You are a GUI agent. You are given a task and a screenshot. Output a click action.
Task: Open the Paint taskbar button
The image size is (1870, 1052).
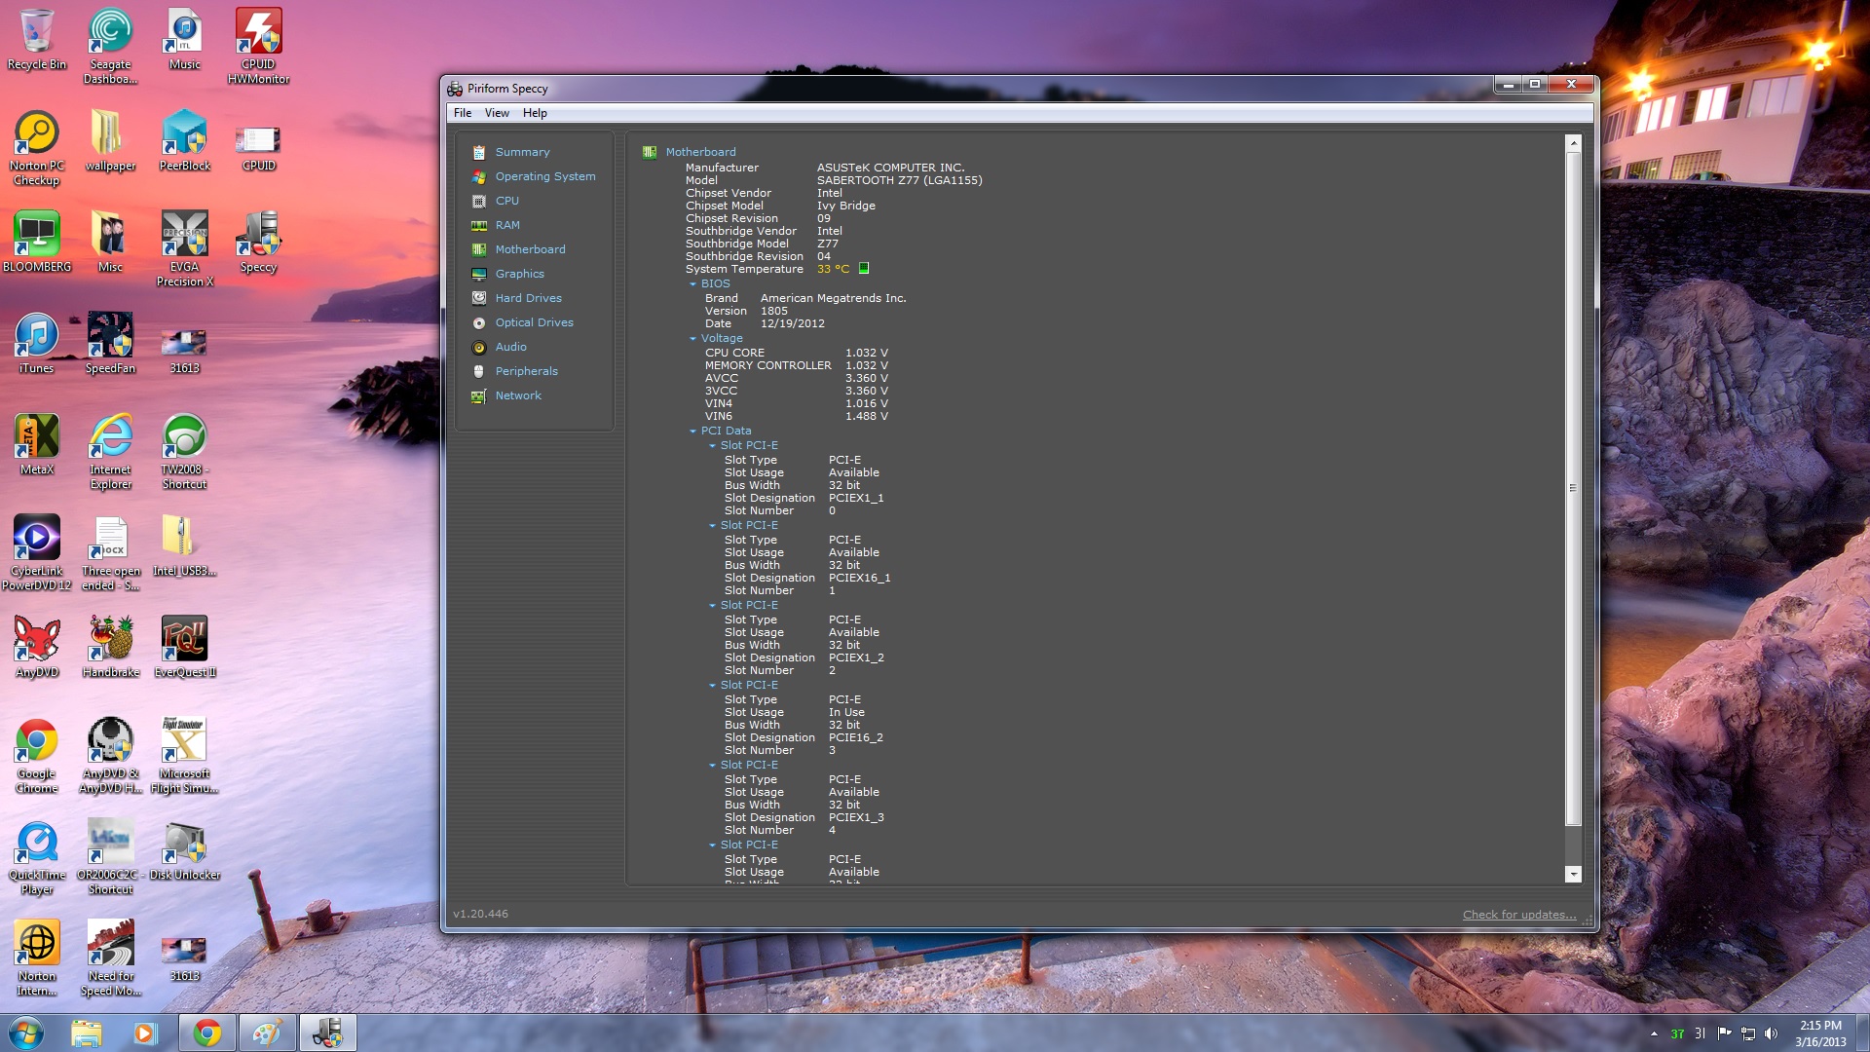coord(267,1033)
